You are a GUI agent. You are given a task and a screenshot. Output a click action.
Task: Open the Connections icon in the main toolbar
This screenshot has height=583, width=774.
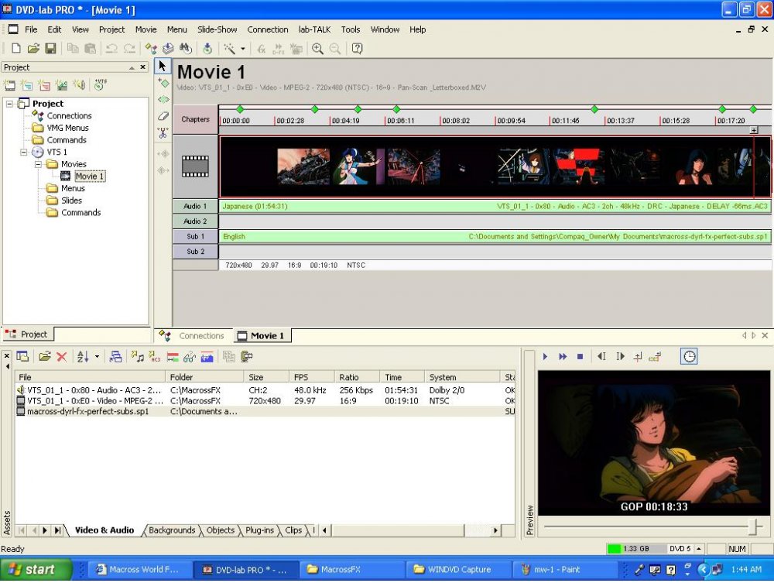[x=151, y=48]
